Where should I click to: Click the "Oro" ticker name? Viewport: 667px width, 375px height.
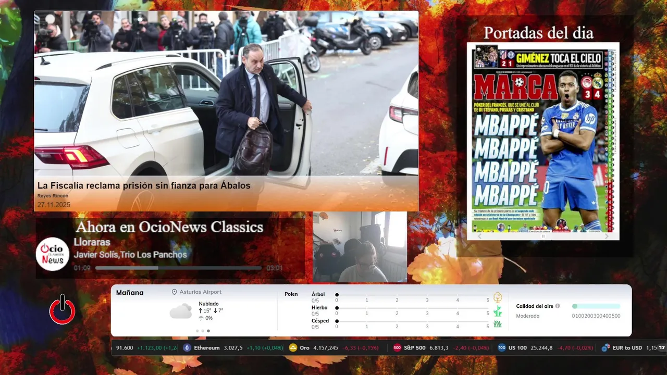(304, 348)
